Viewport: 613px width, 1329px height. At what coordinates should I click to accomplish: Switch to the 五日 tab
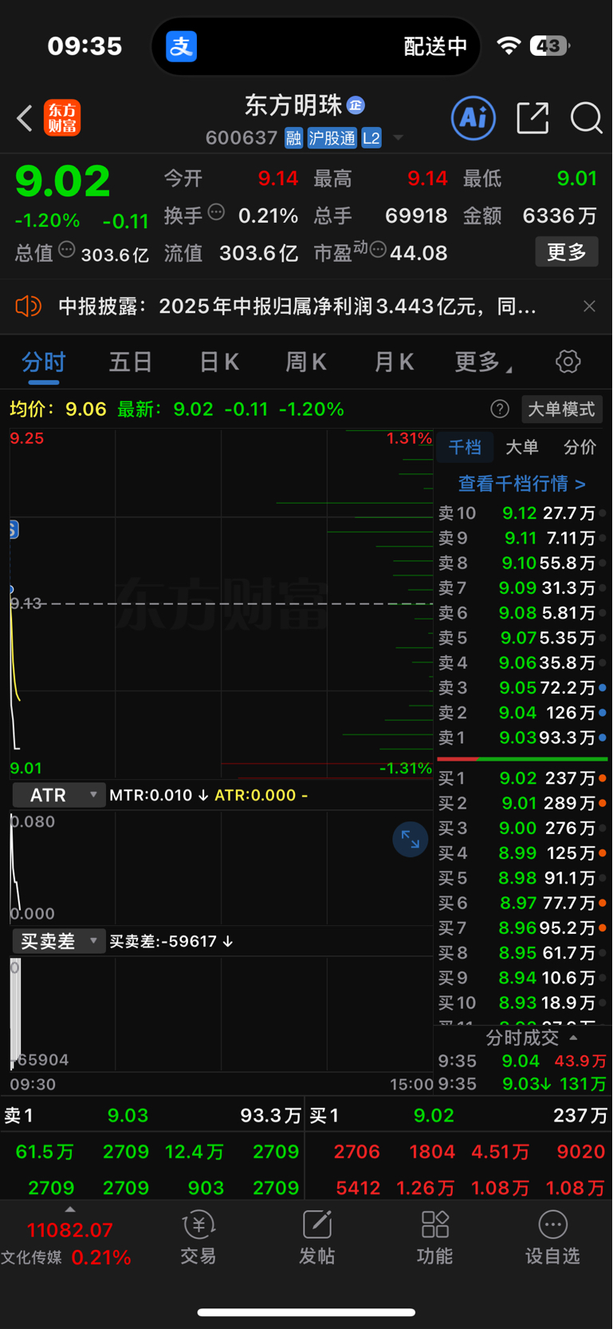pos(131,362)
